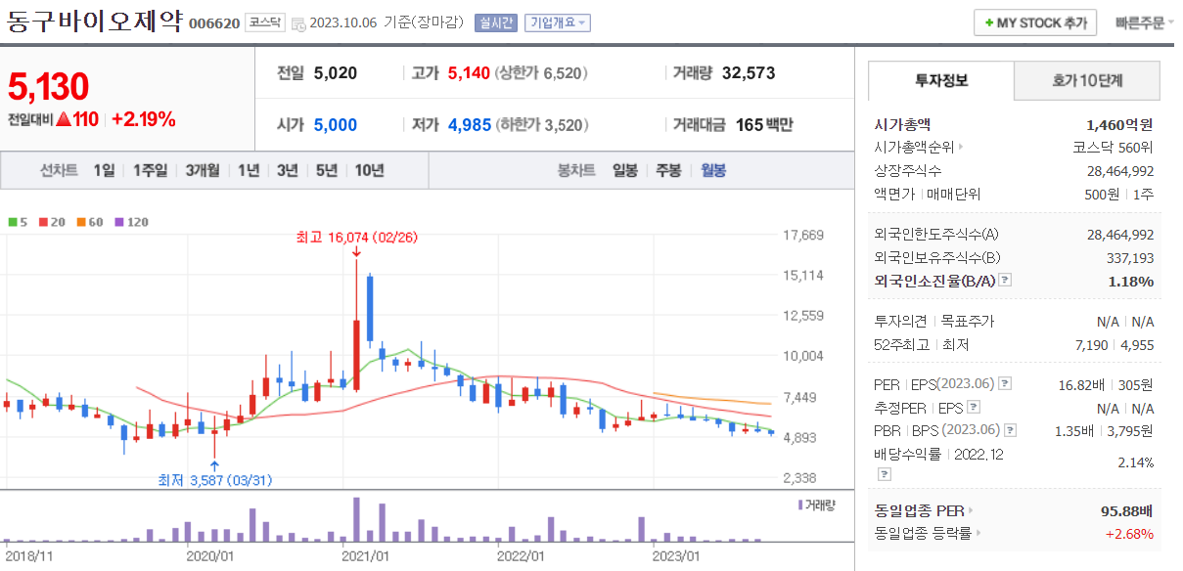
Task: Select the 1일 line chart period
Action: click(x=104, y=170)
